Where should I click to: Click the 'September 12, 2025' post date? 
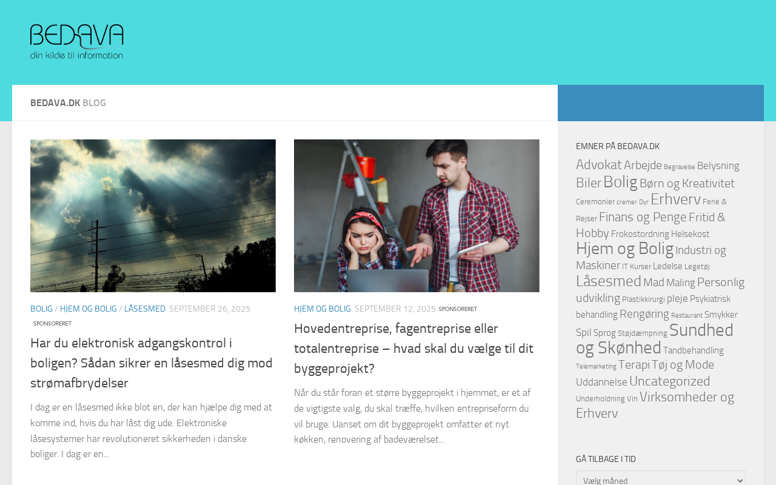point(395,309)
